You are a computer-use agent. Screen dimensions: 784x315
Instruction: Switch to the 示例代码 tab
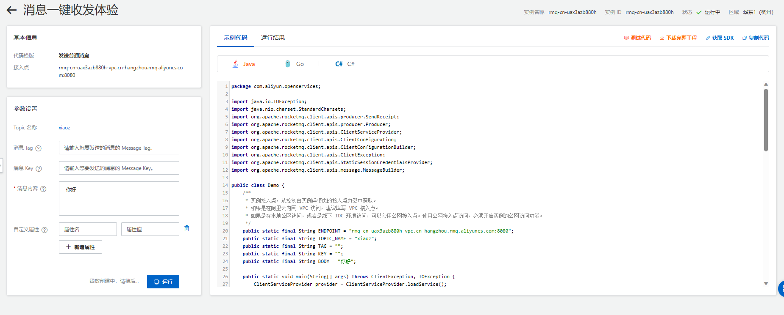pos(236,38)
